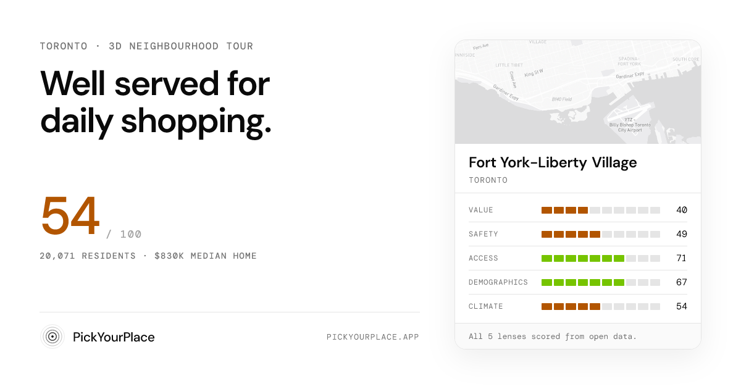Image resolution: width=741 pixels, height=389 pixels.
Task: Click the map thumbnail of Toronto waterfront
Action: tap(578, 92)
